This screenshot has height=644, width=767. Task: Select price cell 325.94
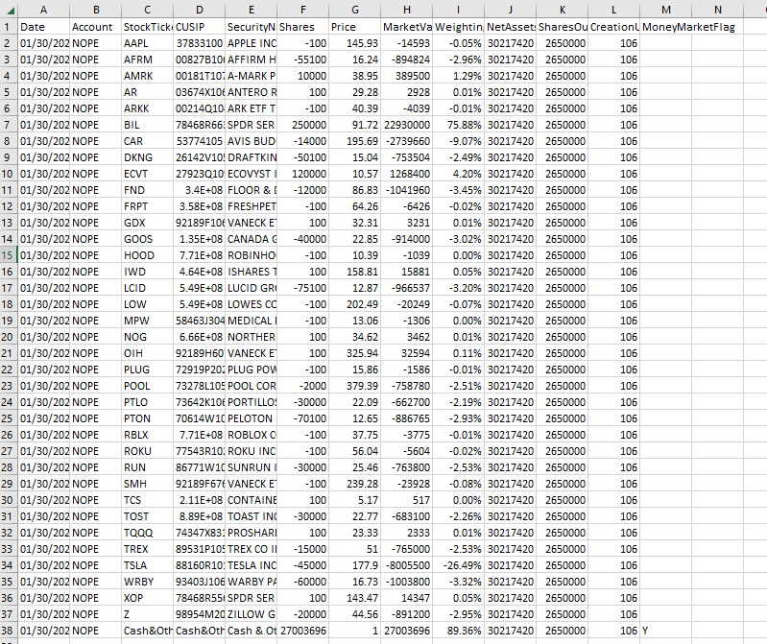[x=354, y=353]
